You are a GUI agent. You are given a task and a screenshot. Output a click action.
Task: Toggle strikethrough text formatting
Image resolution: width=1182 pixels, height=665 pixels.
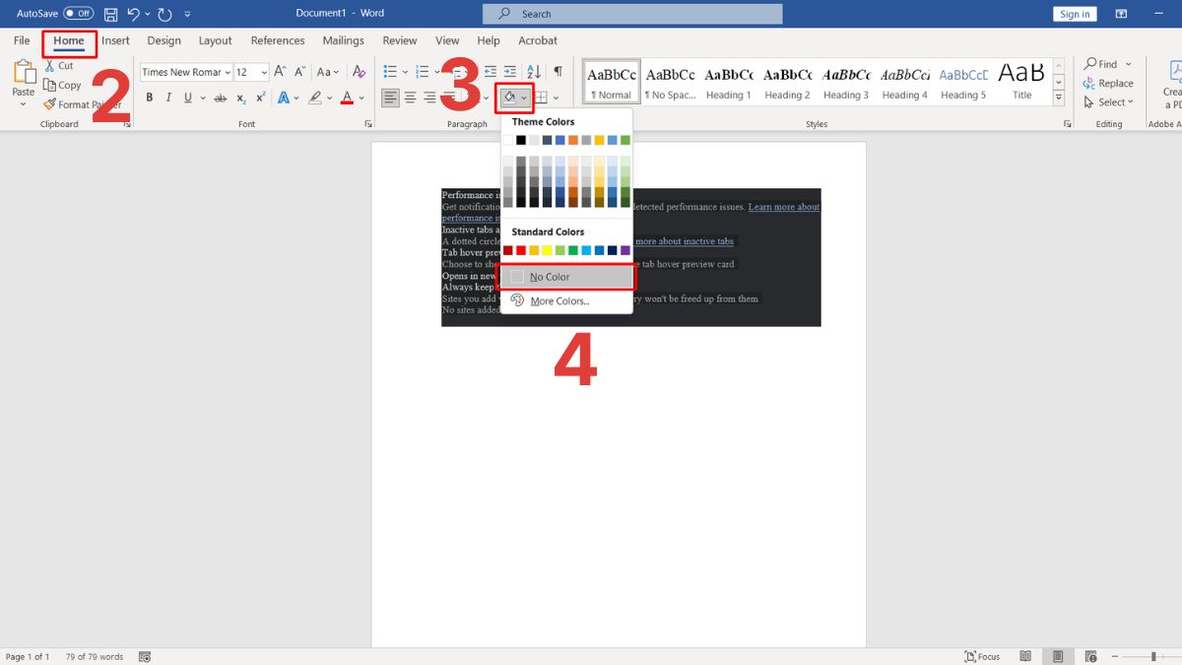[x=219, y=98]
